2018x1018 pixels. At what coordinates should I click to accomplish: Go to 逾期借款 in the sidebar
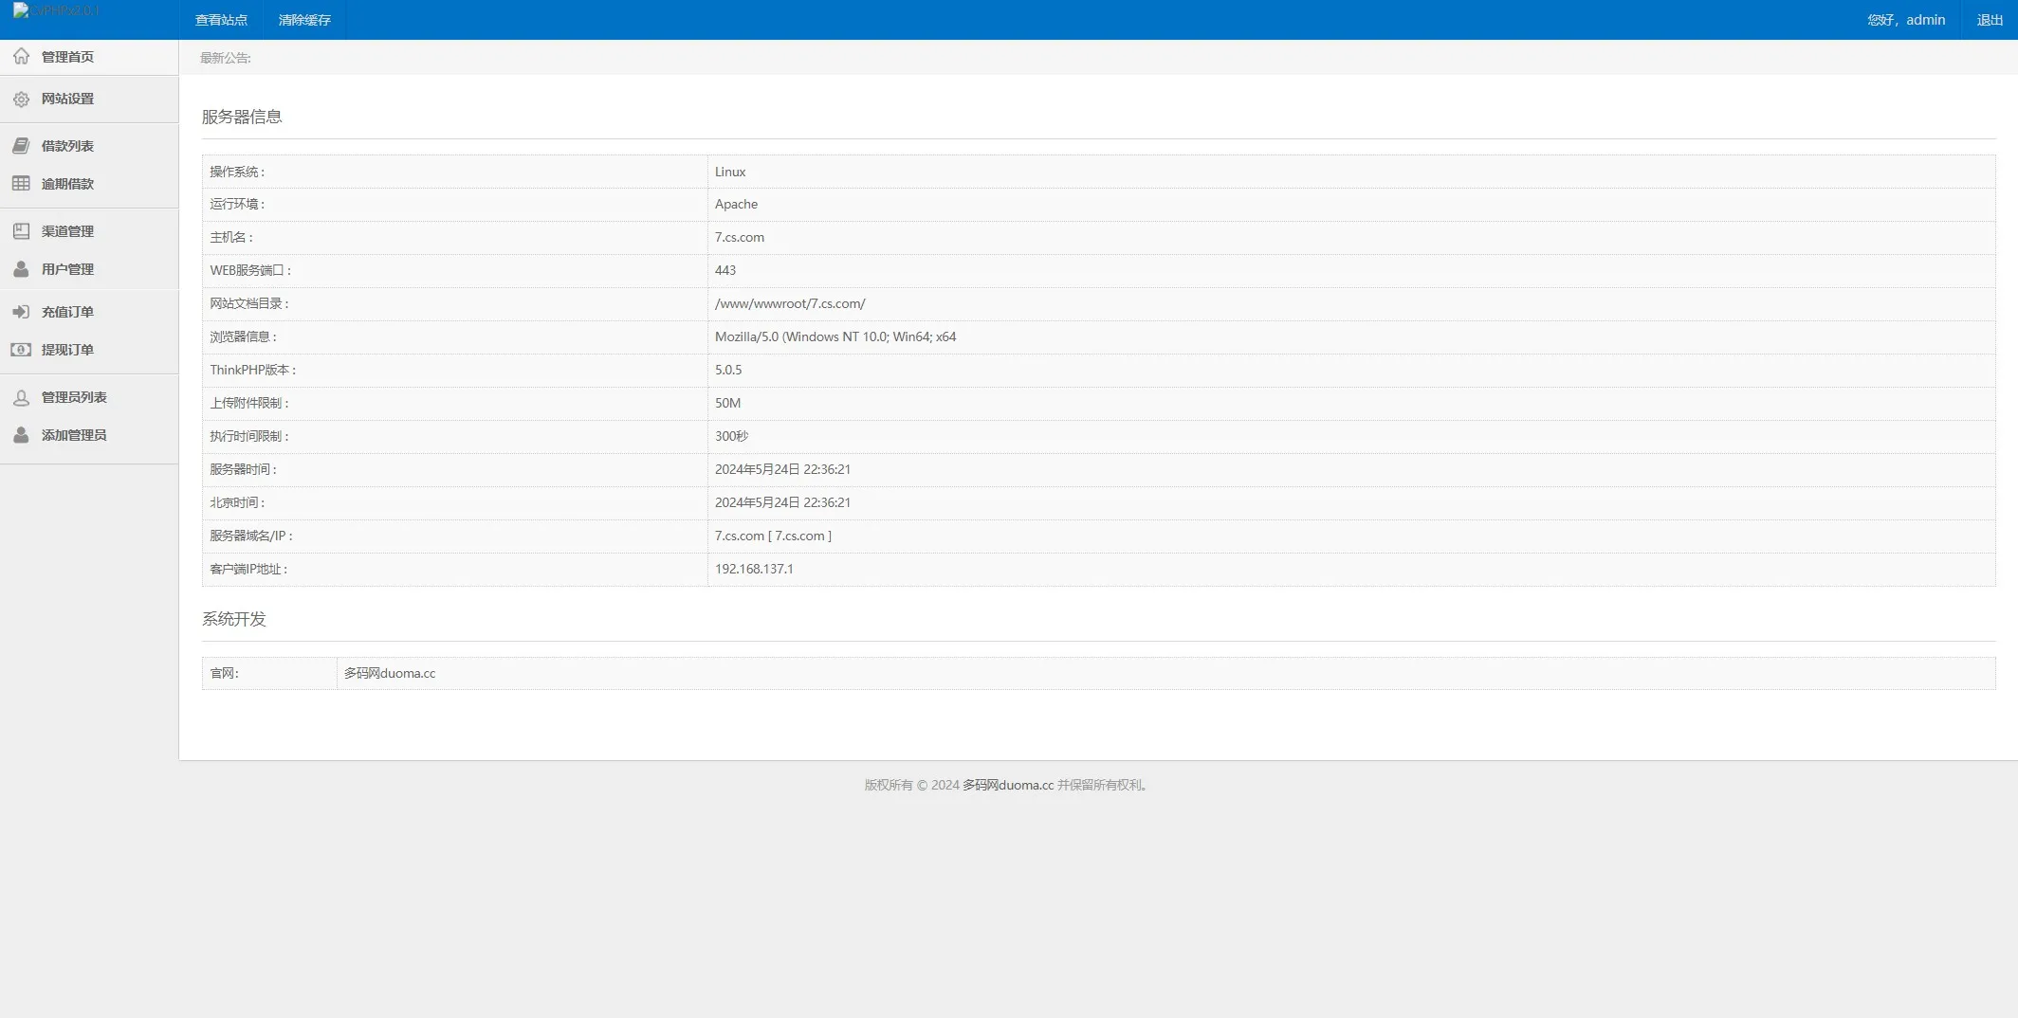click(x=67, y=184)
